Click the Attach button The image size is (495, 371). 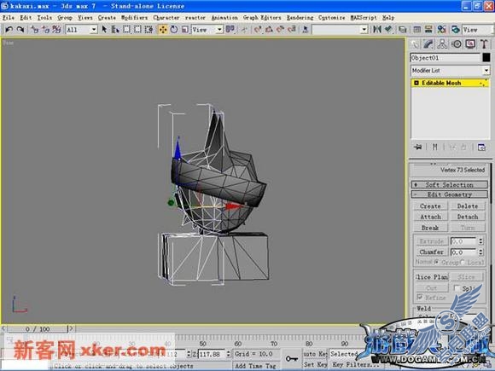(x=431, y=217)
